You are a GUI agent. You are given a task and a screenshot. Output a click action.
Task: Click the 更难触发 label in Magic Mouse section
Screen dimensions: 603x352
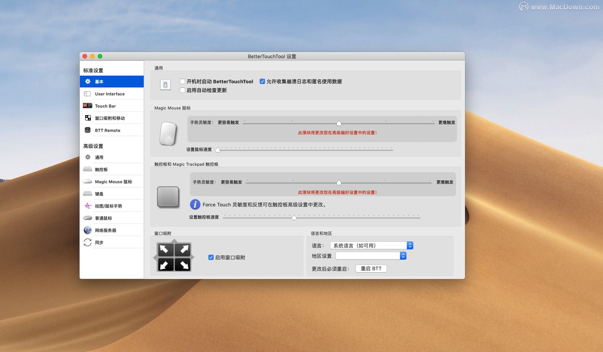pyautogui.click(x=447, y=122)
